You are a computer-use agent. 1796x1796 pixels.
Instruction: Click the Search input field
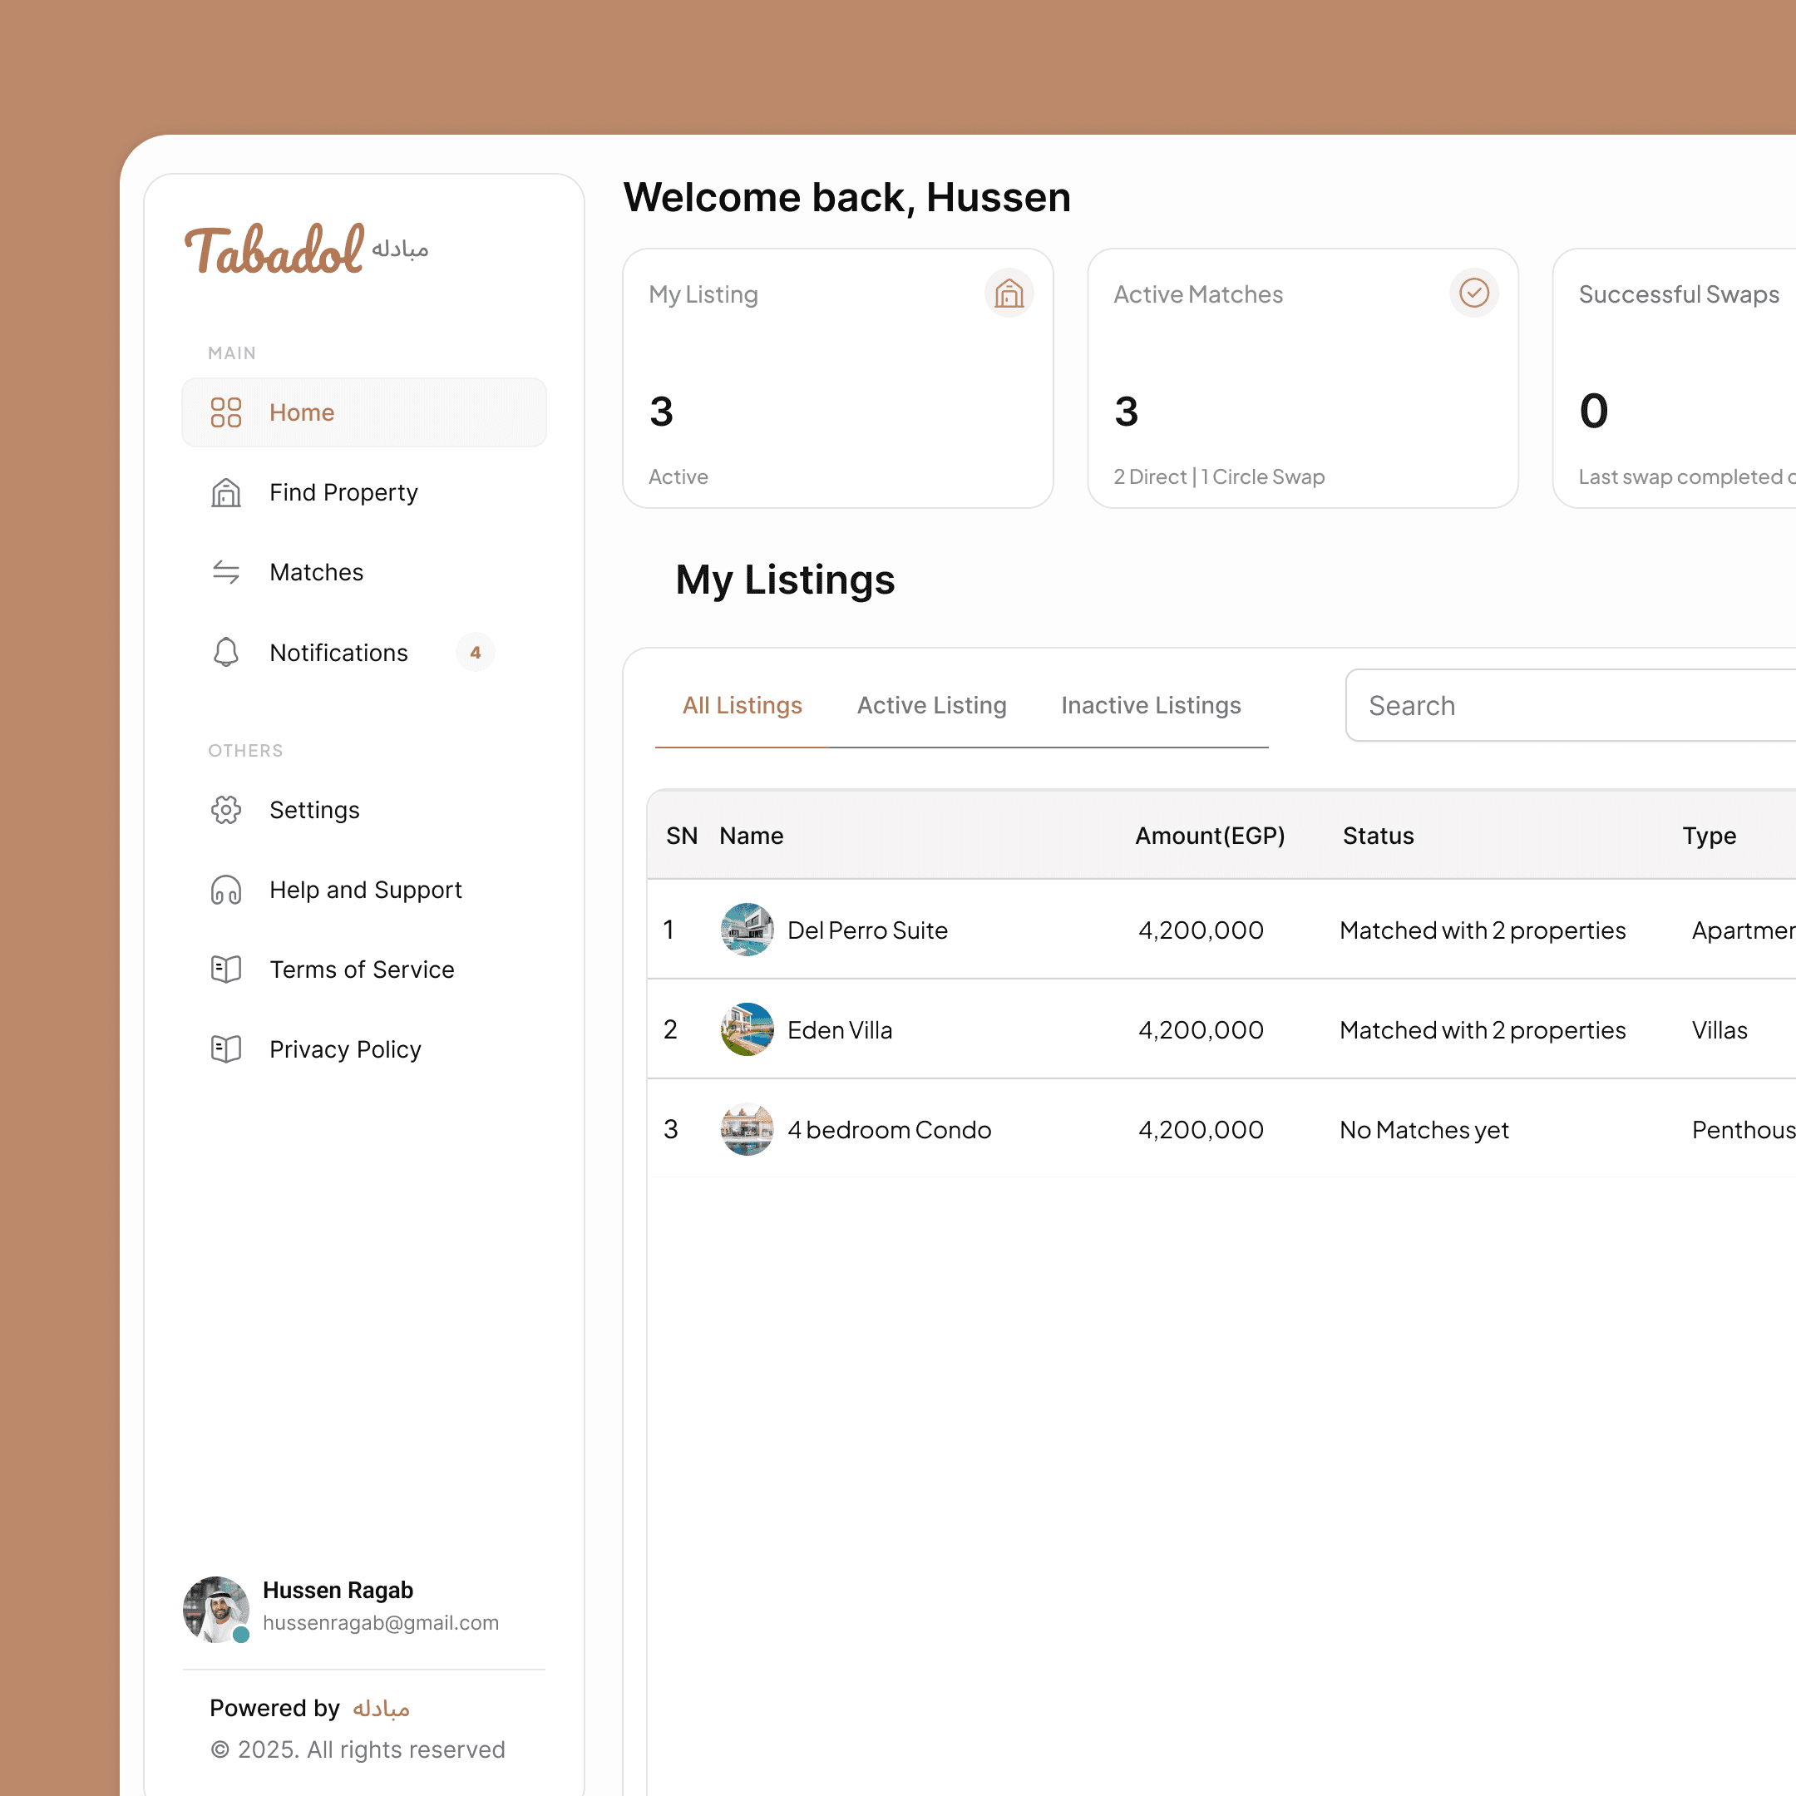coord(1571,706)
